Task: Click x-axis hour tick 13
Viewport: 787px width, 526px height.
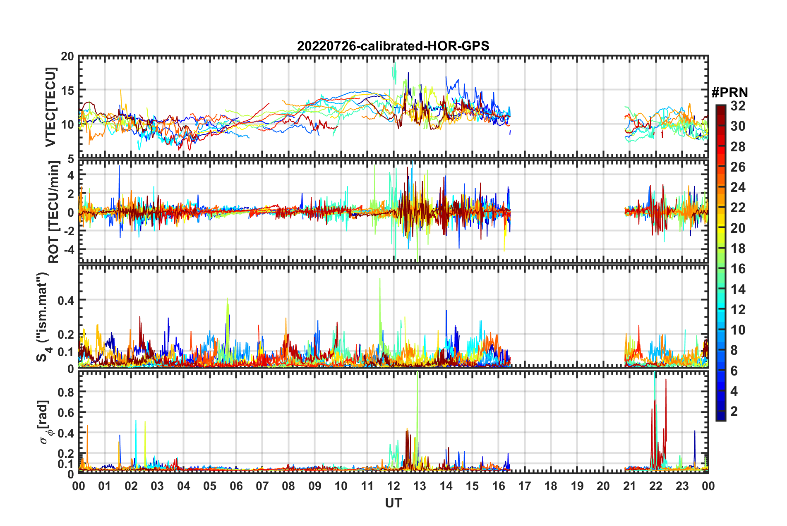Action: [x=420, y=486]
